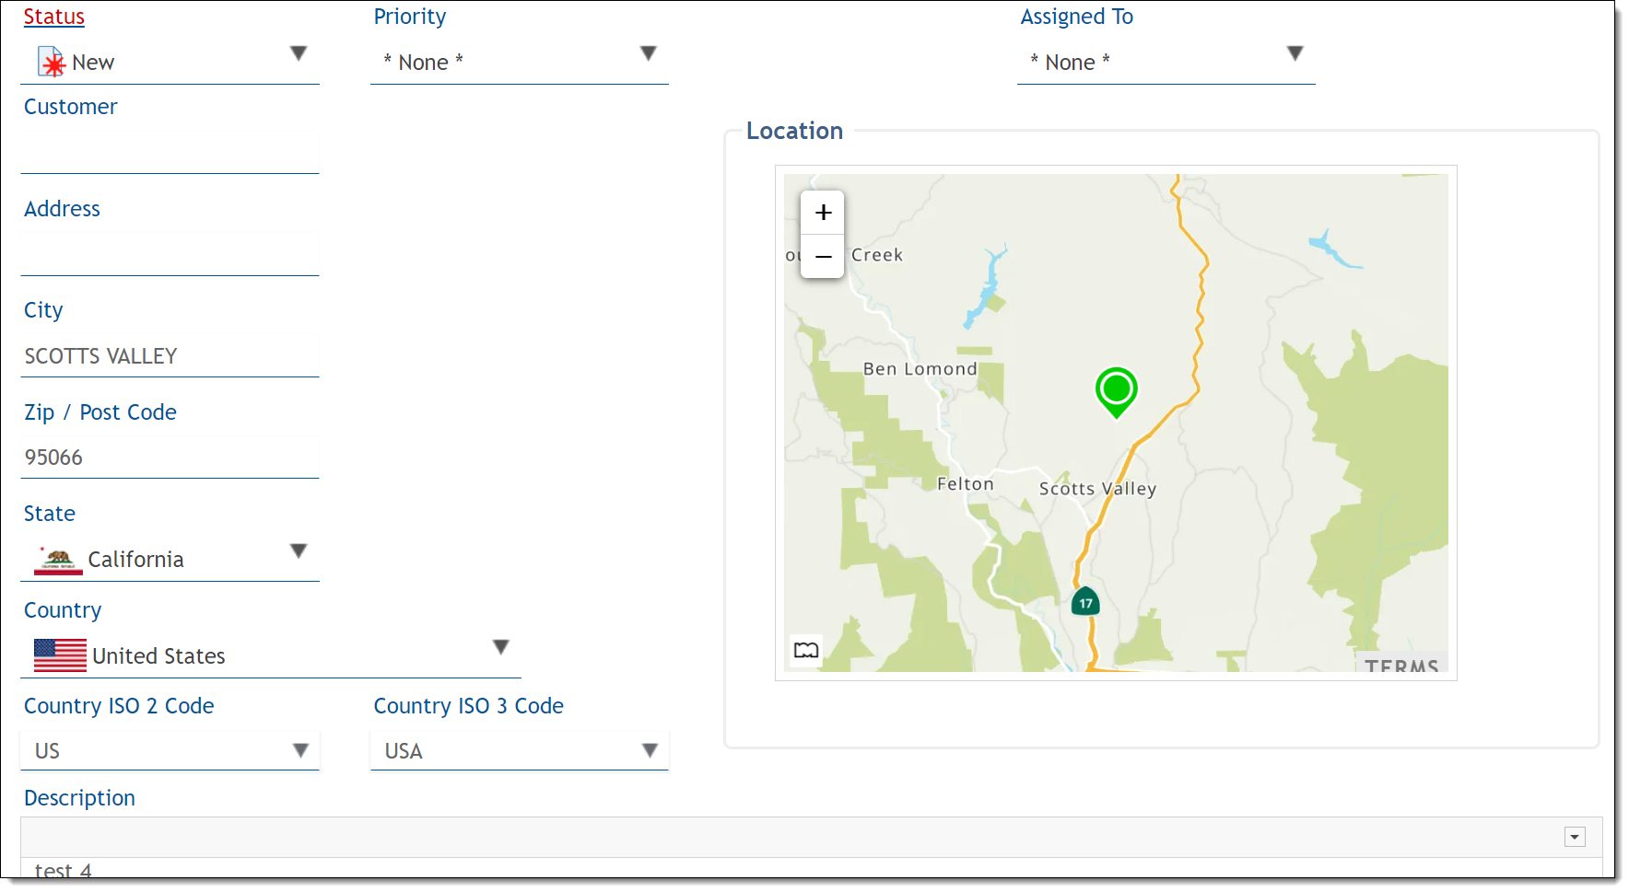Screen dimensions: 1629x892
Task: Click the map TERMS link
Action: point(1401,665)
